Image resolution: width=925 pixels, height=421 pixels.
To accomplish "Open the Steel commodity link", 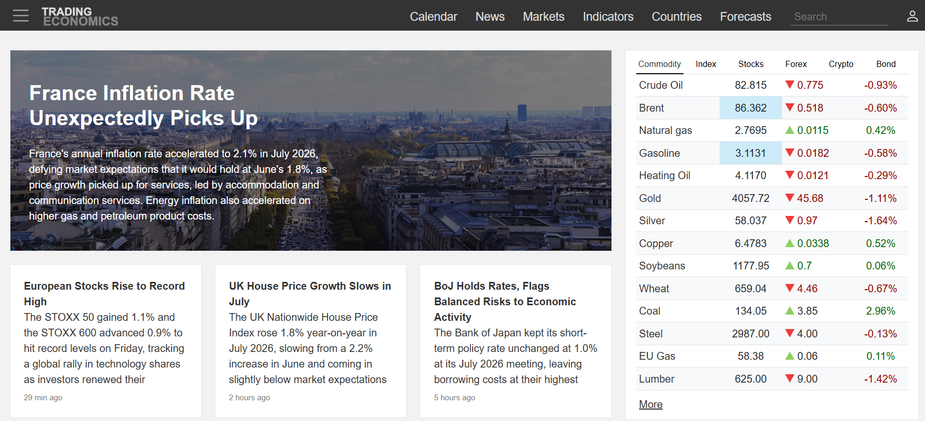I will pyautogui.click(x=650, y=334).
